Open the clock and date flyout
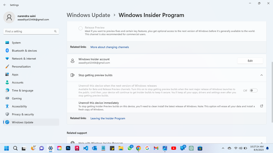The width and height of the screenshot is (273, 153). pyautogui.click(x=257, y=148)
